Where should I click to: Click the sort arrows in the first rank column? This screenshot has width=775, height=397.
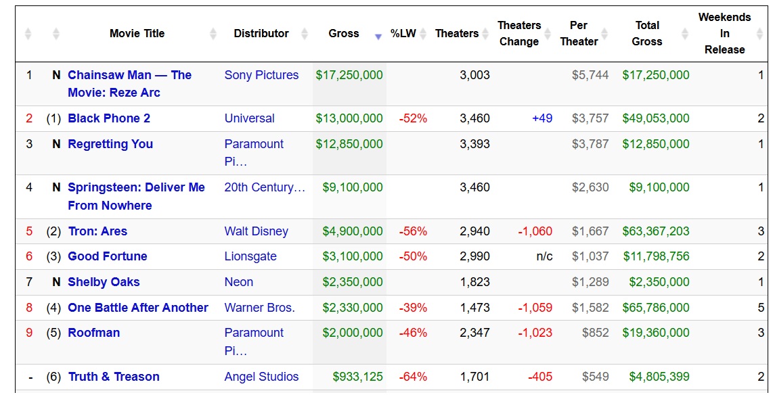pos(28,34)
